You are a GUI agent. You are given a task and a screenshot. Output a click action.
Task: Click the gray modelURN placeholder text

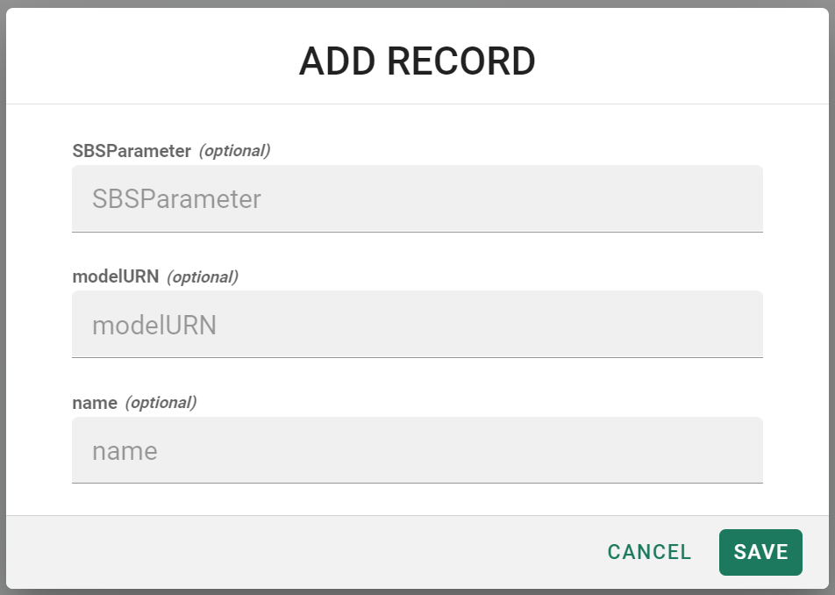coord(154,326)
